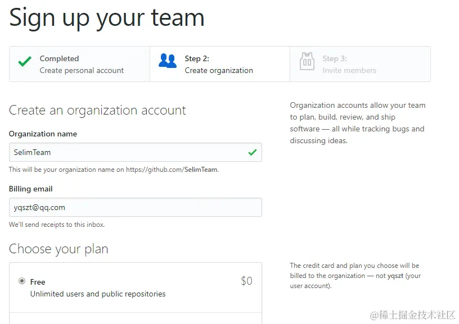Image resolution: width=459 pixels, height=324 pixels.
Task: Select Step 3: Invite members tab
Action: [x=361, y=64]
